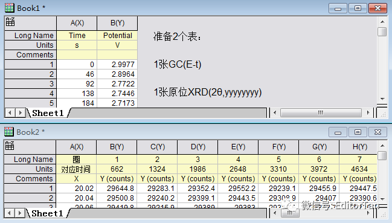Maximize the Book1 window
The width and height of the screenshot is (392, 223).
[x=358, y=8]
